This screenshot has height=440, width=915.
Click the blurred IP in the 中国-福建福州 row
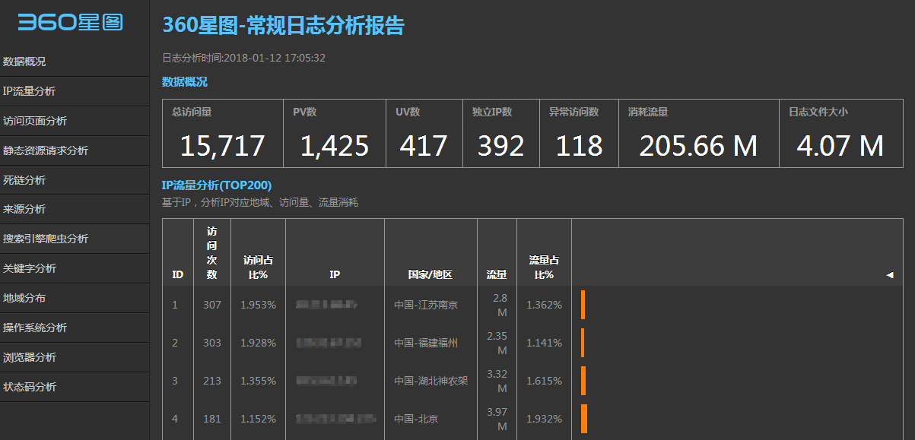coord(329,343)
